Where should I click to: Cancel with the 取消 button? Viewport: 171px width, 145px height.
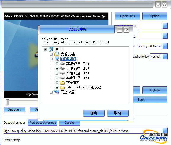pos(118,113)
